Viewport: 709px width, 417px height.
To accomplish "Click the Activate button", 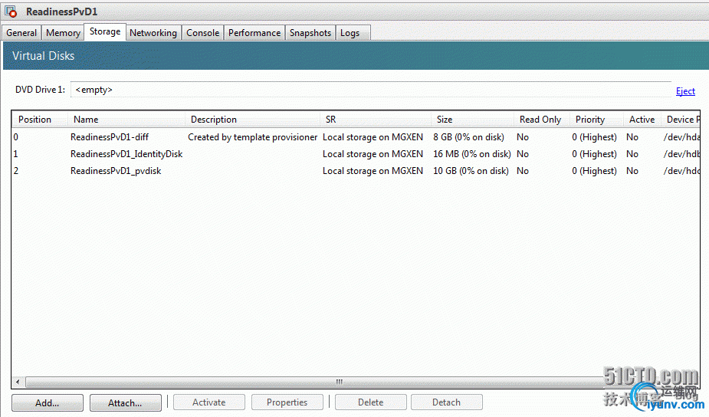I will click(209, 402).
